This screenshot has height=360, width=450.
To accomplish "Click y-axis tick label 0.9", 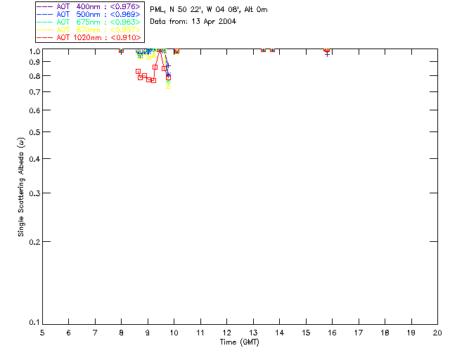I will click(34, 62).
